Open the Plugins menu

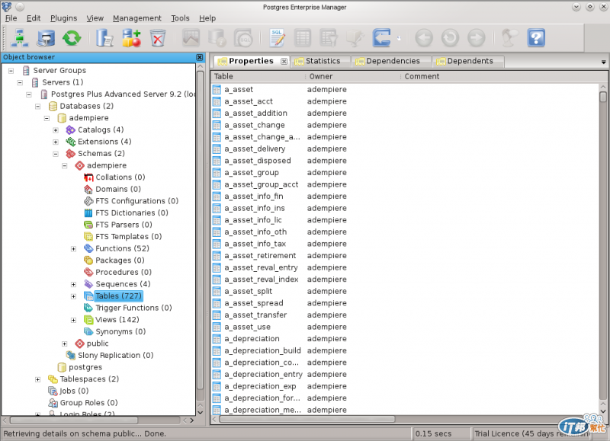click(x=64, y=18)
